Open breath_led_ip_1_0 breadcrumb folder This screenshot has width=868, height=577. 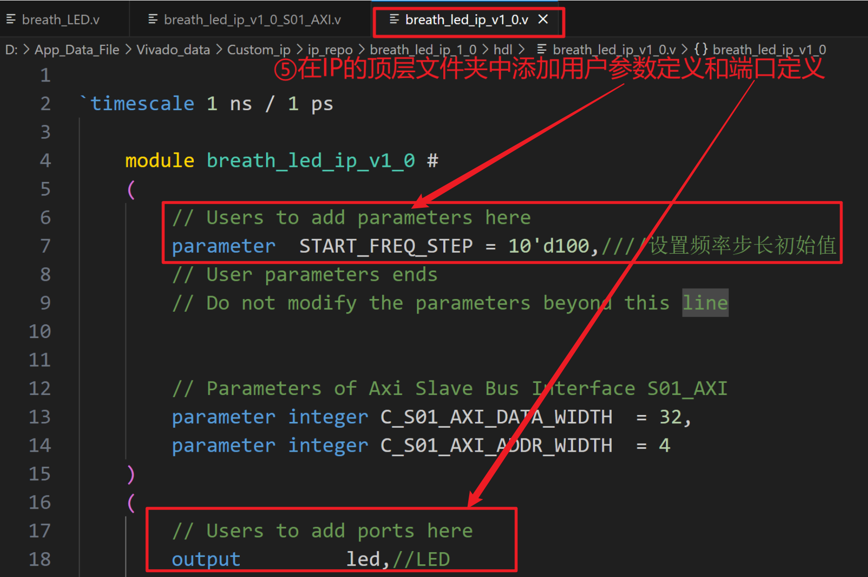(x=423, y=50)
